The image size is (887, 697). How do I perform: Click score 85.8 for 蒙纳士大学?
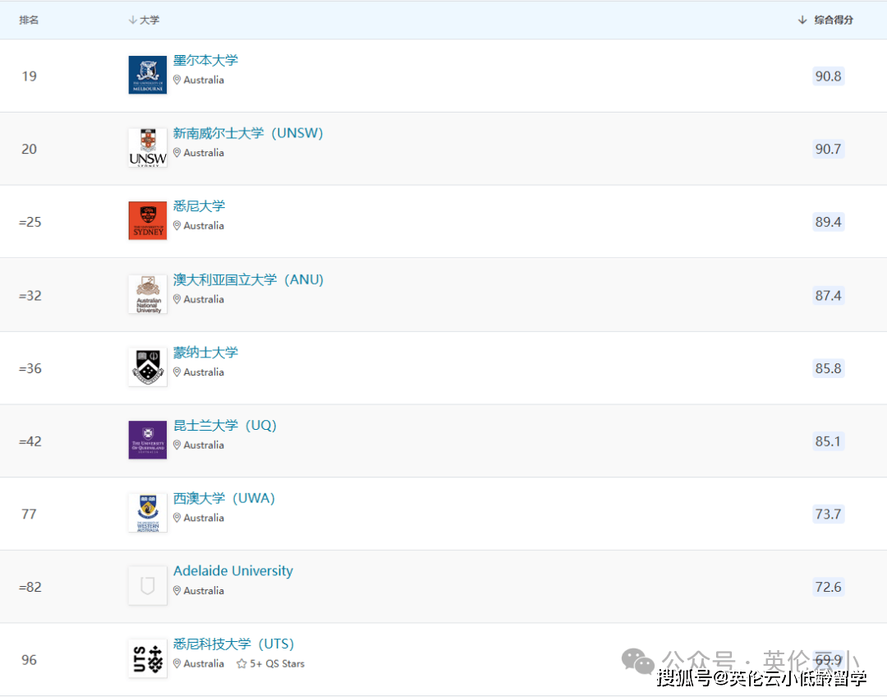(x=828, y=368)
